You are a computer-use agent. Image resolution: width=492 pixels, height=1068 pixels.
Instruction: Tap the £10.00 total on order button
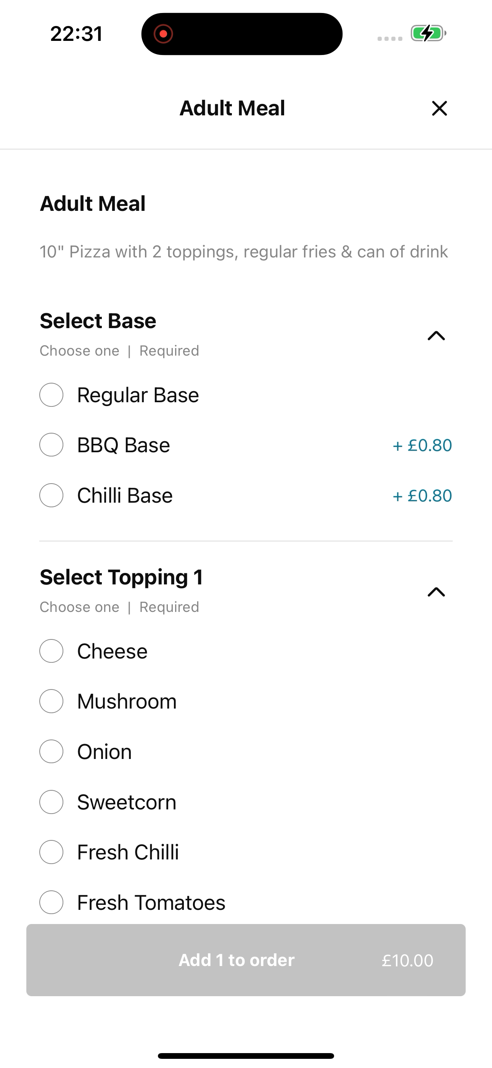(x=407, y=960)
